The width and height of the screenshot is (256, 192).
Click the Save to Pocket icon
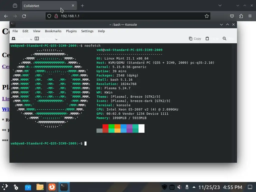click(232, 16)
